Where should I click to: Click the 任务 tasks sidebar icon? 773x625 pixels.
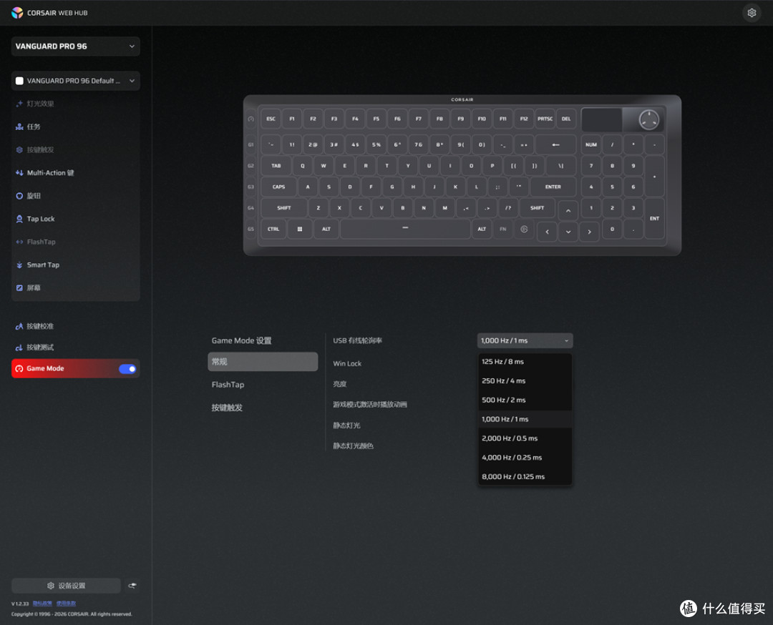coord(19,127)
